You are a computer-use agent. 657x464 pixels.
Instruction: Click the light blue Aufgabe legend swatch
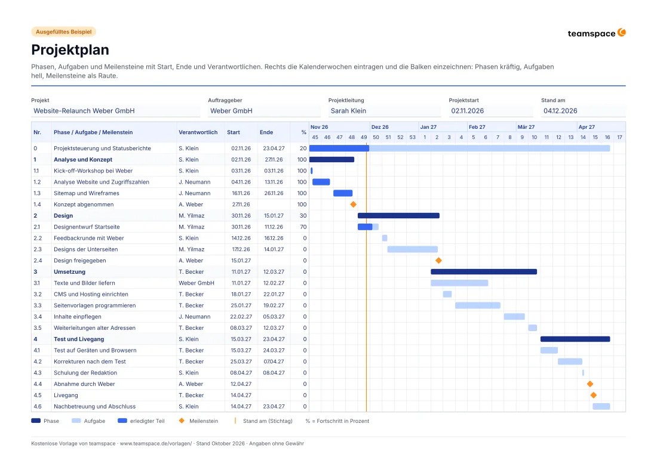[76, 421]
